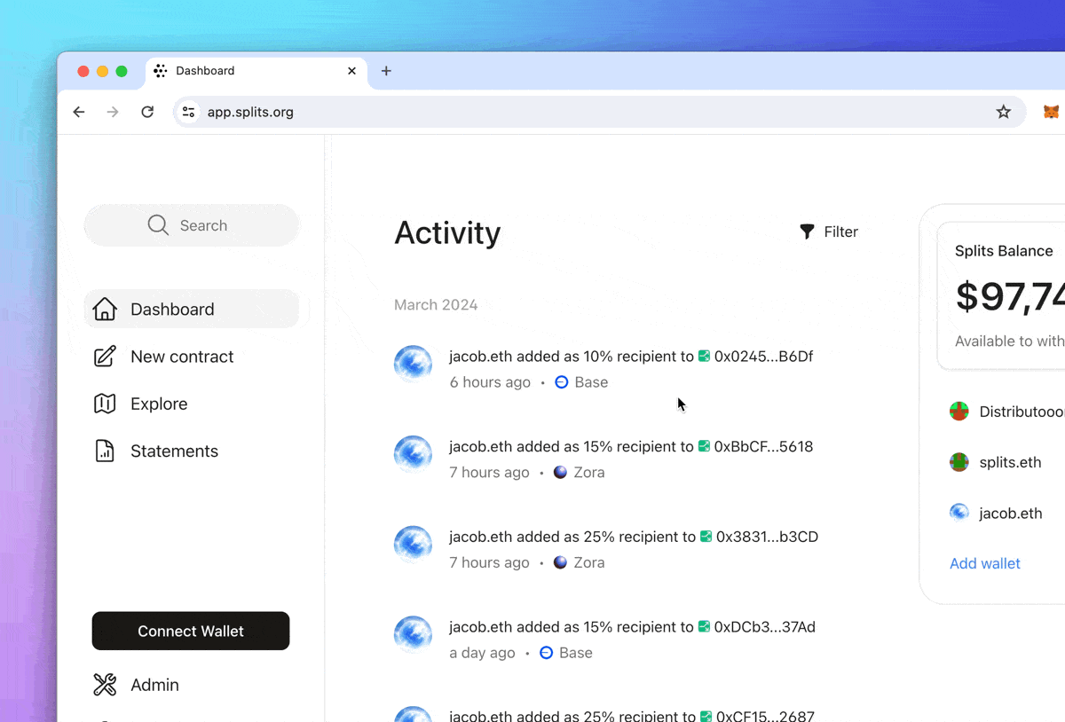Open the activity Filter

point(829,232)
